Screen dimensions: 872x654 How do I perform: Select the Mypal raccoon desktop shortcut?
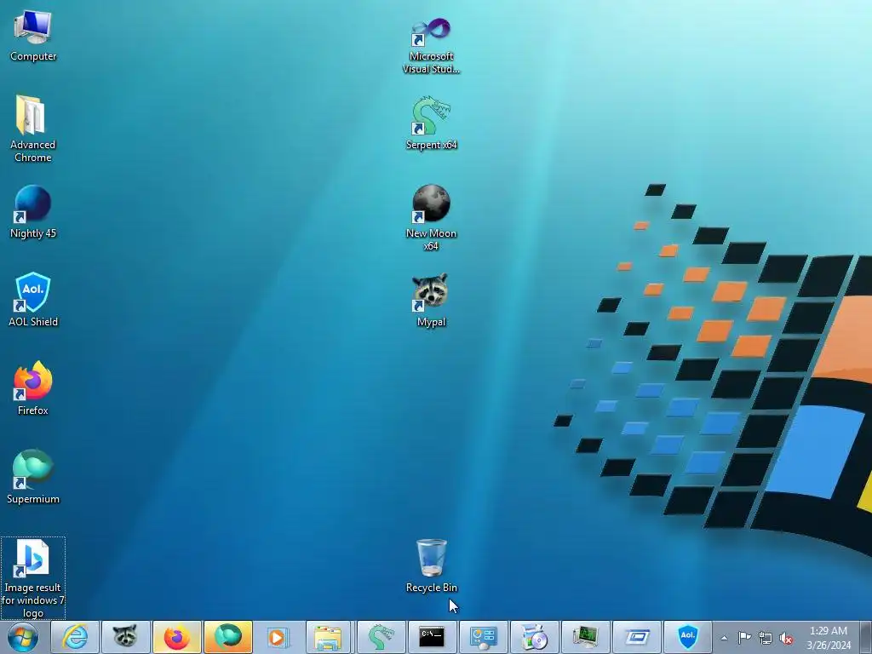click(x=431, y=300)
